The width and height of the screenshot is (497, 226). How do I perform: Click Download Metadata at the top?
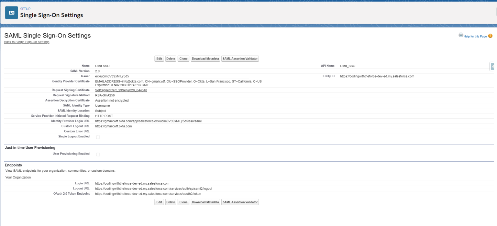(x=205, y=59)
